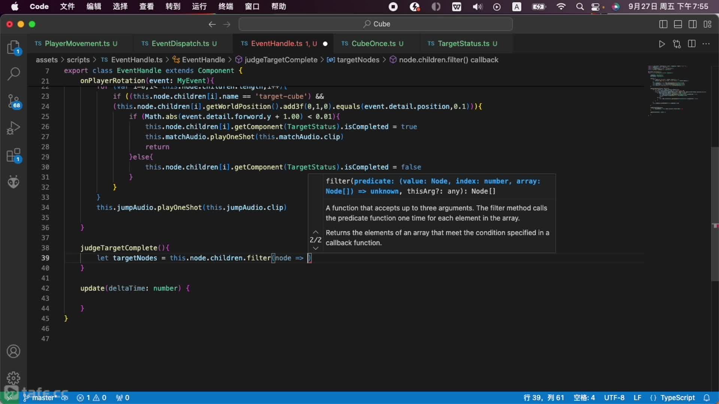Open changes compare icon in editor toolbar
The height and width of the screenshot is (404, 719).
coord(677,44)
